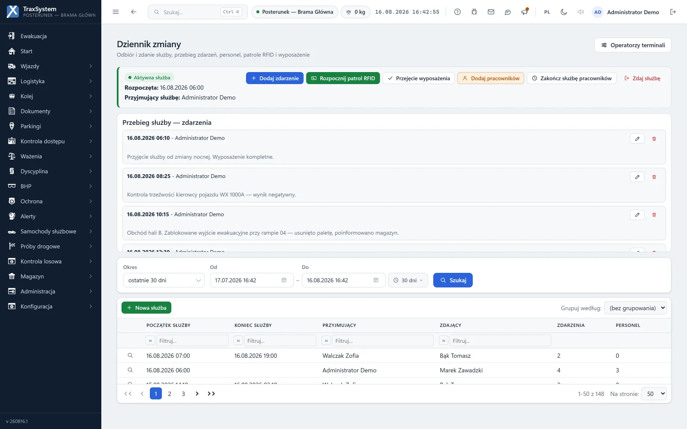Expand the Ochrona sidebar menu

coord(51,201)
